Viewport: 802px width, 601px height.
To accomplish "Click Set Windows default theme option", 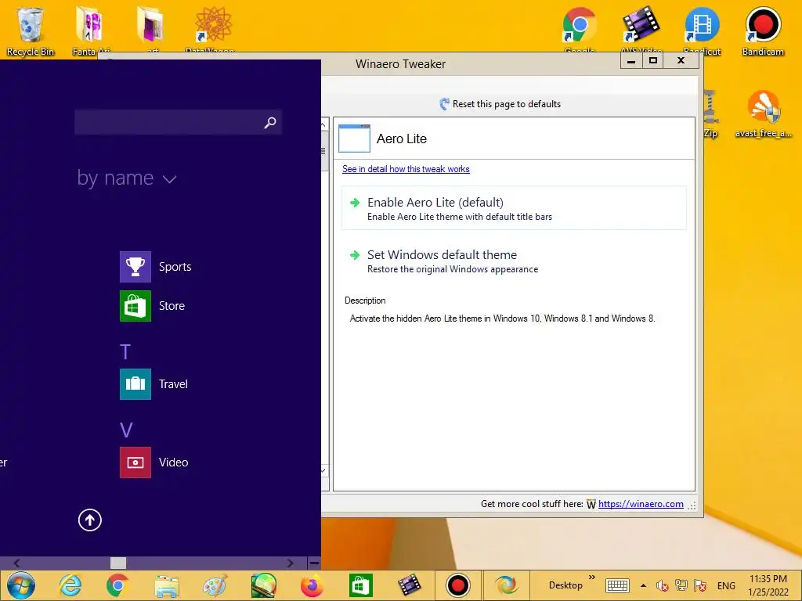I will 514,261.
